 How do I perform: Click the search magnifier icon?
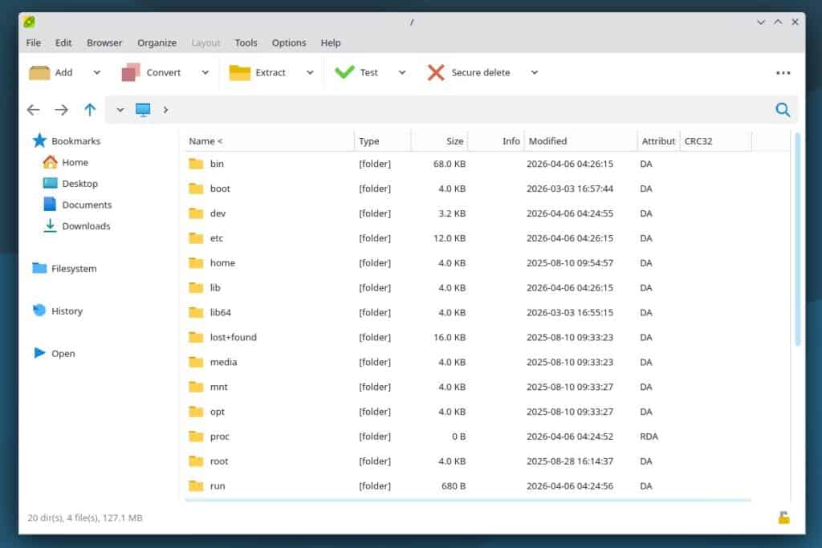click(783, 110)
